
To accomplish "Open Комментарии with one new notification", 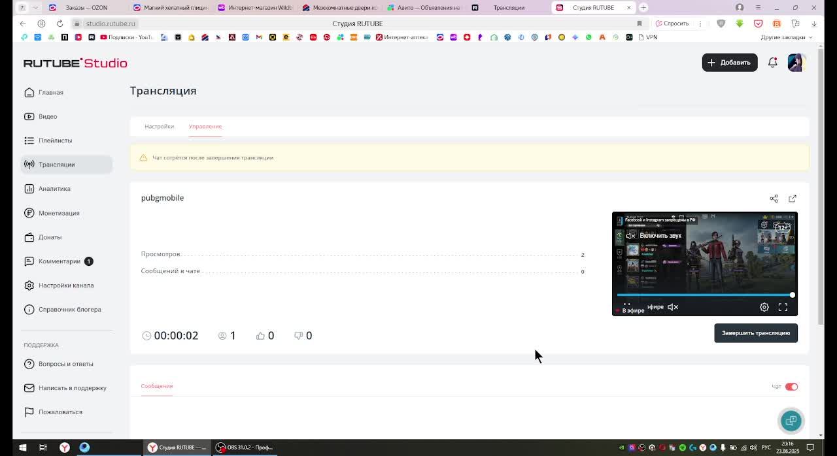I will pos(59,261).
